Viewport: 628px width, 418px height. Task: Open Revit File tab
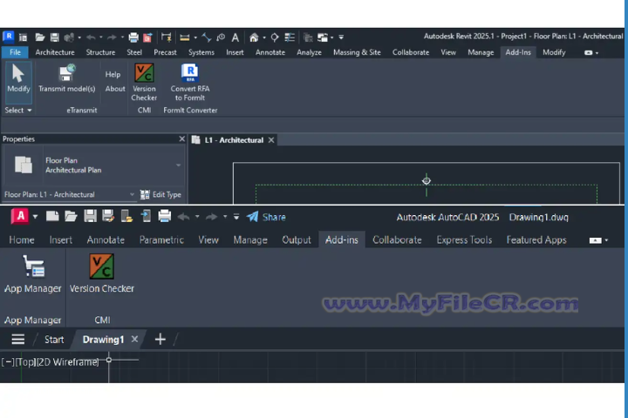(15, 52)
